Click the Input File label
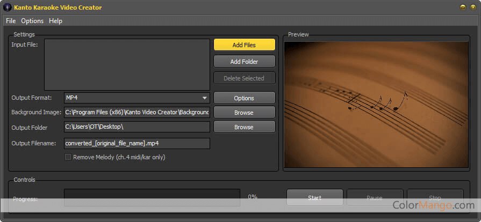 [25, 45]
